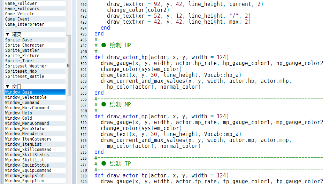Open Window_SkillList script

[x=35, y=160]
